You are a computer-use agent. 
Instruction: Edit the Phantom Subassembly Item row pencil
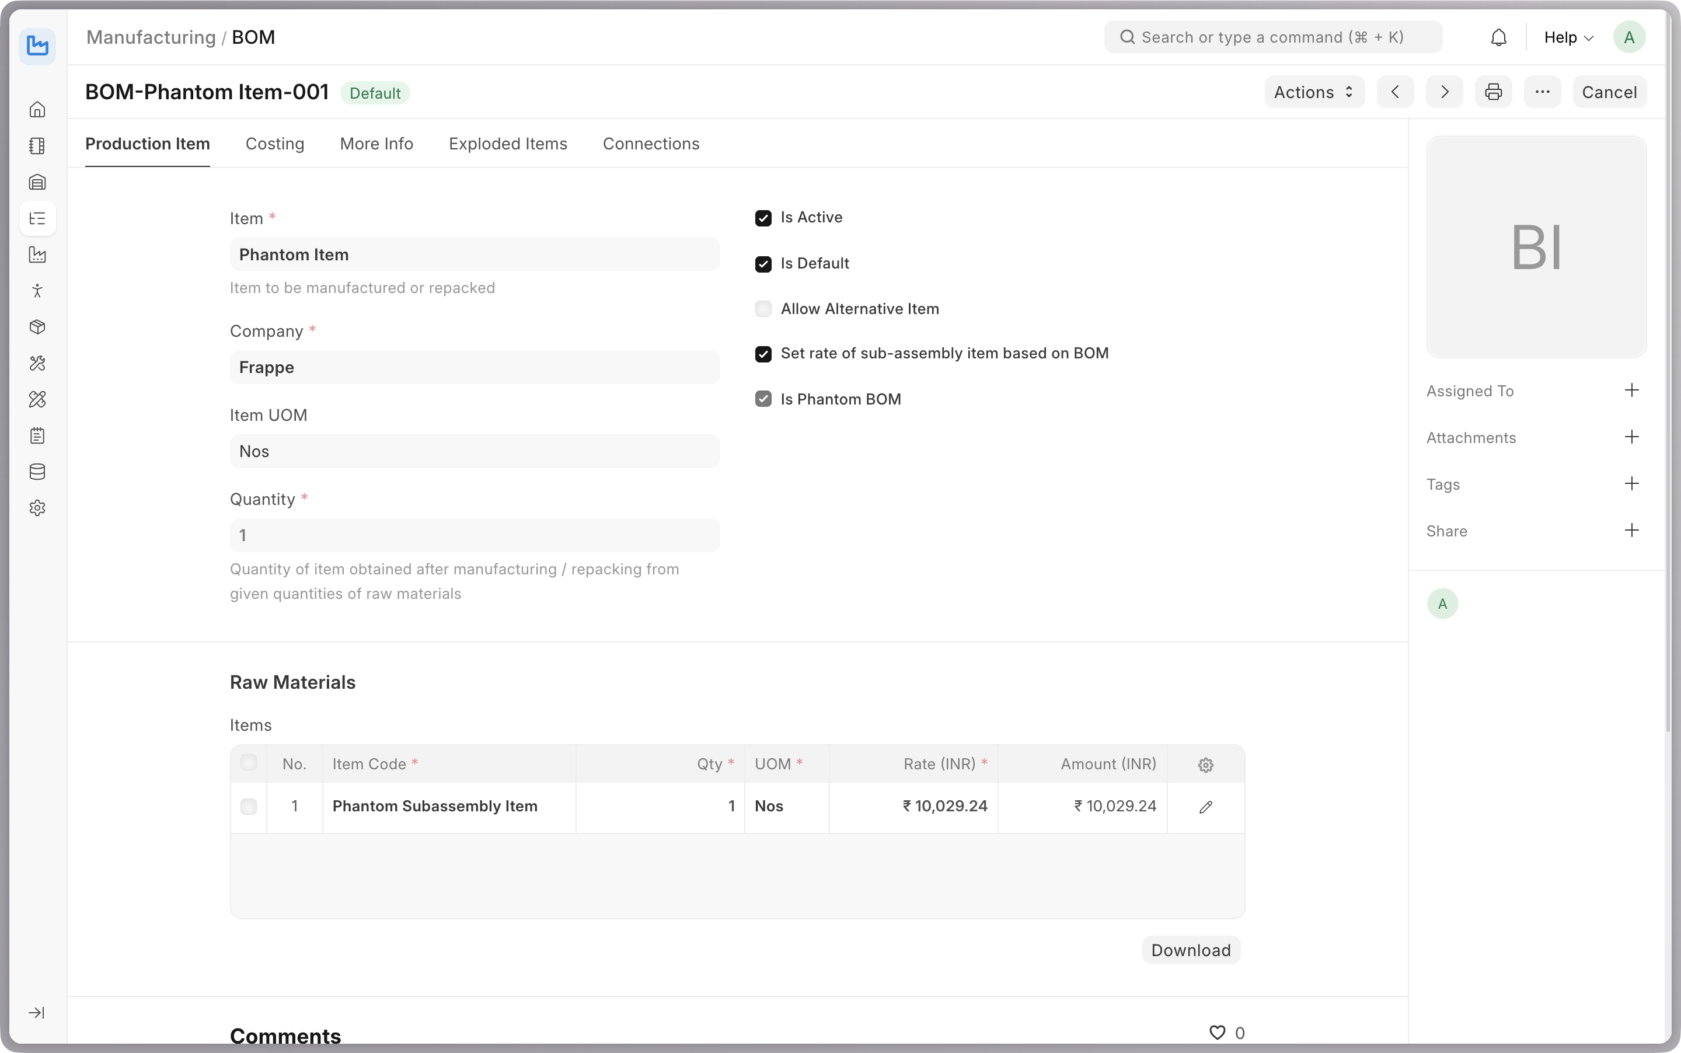tap(1205, 807)
